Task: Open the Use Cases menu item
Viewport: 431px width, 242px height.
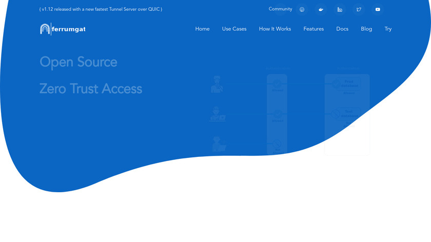Action: tap(234, 29)
